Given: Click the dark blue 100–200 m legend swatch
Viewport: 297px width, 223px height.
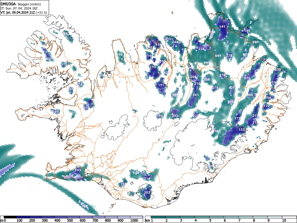Looking at the screenshot, I should click(23, 217).
